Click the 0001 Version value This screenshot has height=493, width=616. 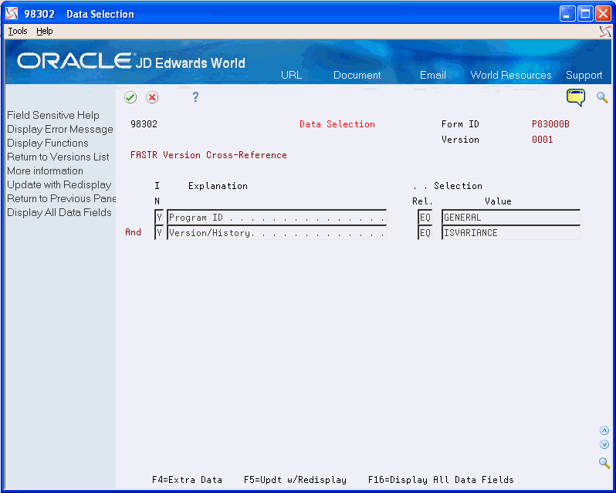[543, 140]
